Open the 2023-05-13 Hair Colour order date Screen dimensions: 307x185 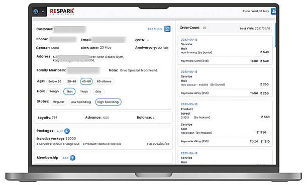189,72
